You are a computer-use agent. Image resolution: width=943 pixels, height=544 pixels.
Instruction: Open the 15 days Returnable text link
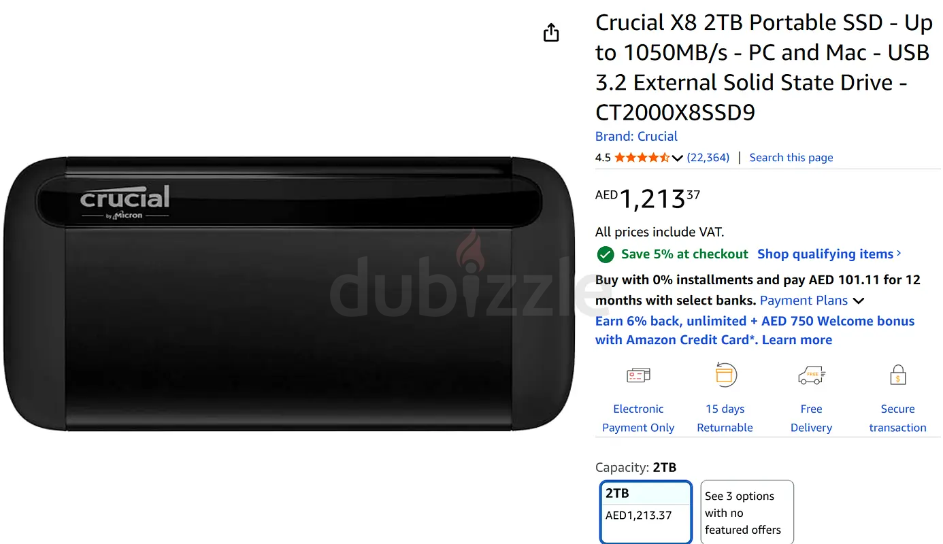pyautogui.click(x=725, y=418)
